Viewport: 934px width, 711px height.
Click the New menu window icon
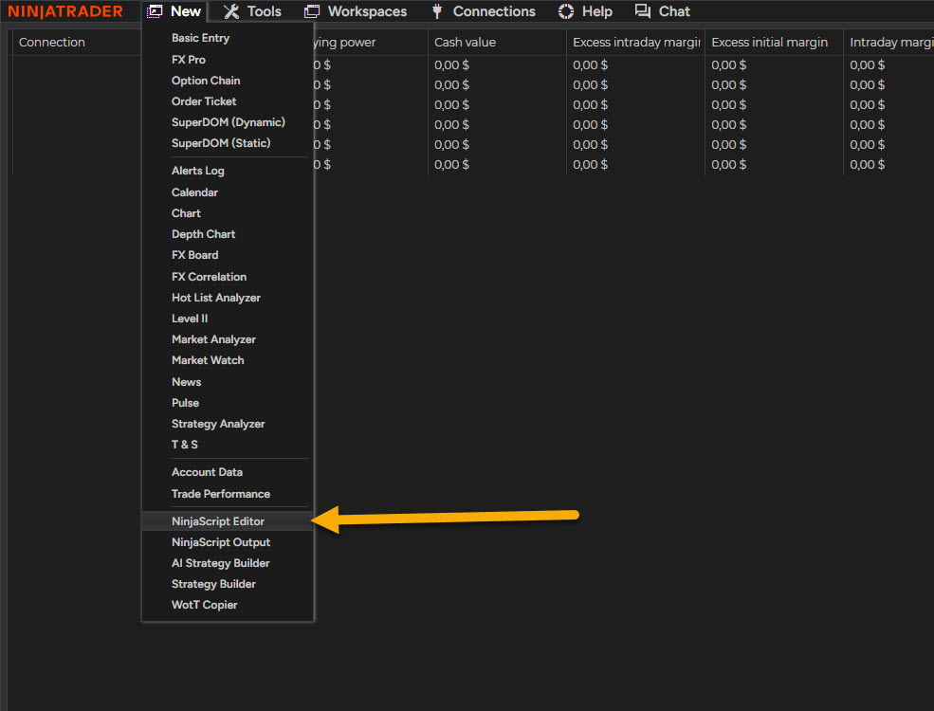coord(155,11)
